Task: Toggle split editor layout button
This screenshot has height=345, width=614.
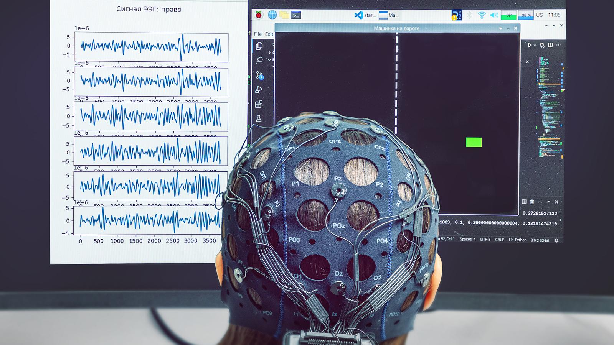Action: (x=550, y=45)
